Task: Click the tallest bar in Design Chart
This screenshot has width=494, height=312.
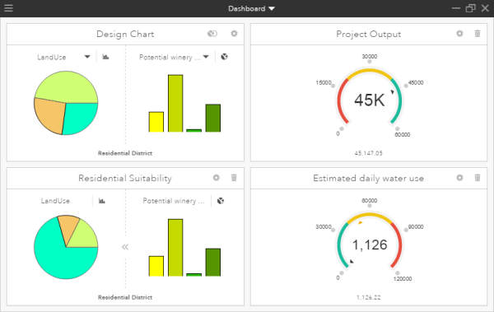Action: (175, 104)
